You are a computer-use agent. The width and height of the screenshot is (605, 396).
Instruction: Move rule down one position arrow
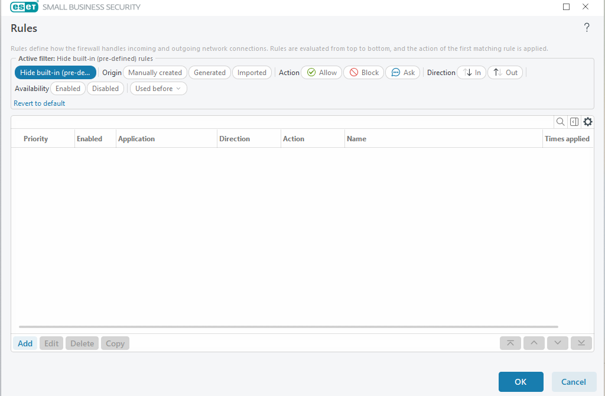[x=558, y=343]
